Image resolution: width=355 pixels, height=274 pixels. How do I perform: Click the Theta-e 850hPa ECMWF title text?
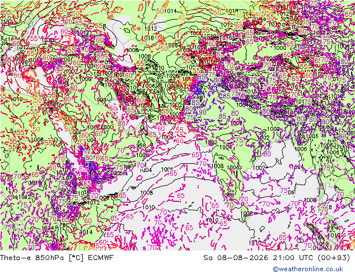pyautogui.click(x=57, y=257)
